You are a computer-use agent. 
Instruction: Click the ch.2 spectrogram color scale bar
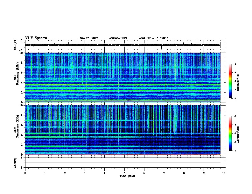pyautogui.click(x=230, y=133)
